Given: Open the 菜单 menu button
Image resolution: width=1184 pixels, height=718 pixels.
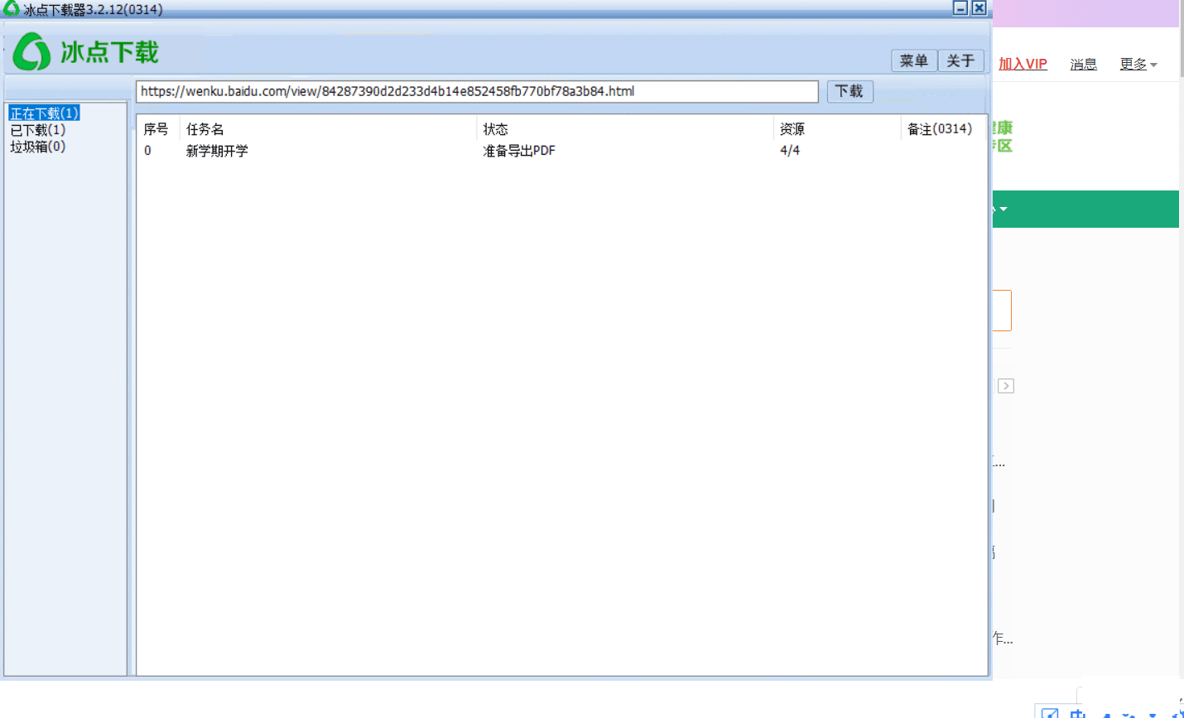Looking at the screenshot, I should 914,60.
